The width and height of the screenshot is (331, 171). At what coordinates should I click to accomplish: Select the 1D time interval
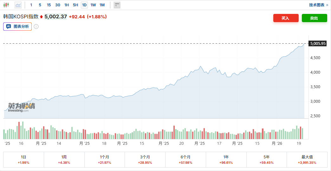(x=84, y=5)
